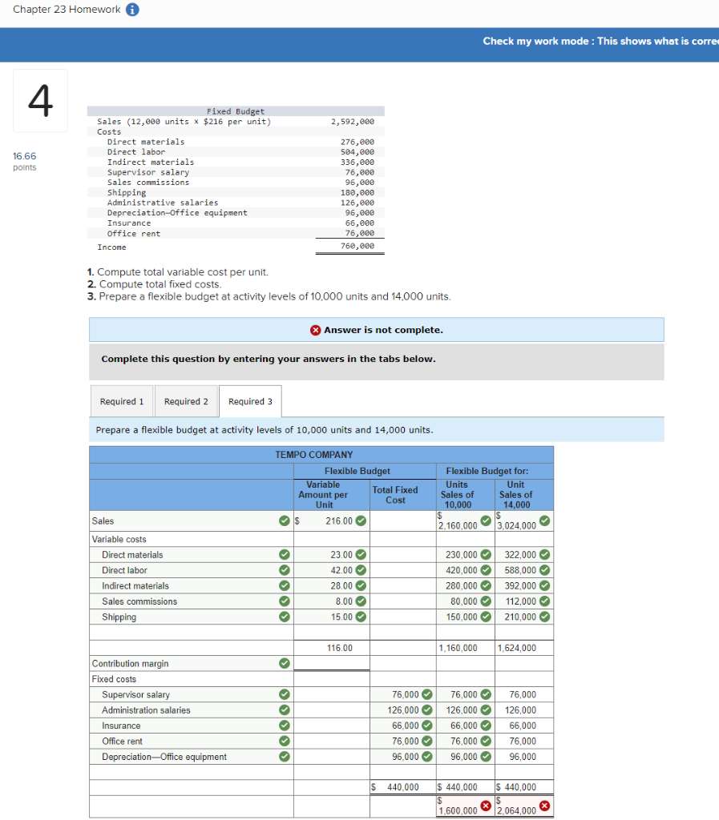Click the Contribution margin row label

click(x=131, y=663)
